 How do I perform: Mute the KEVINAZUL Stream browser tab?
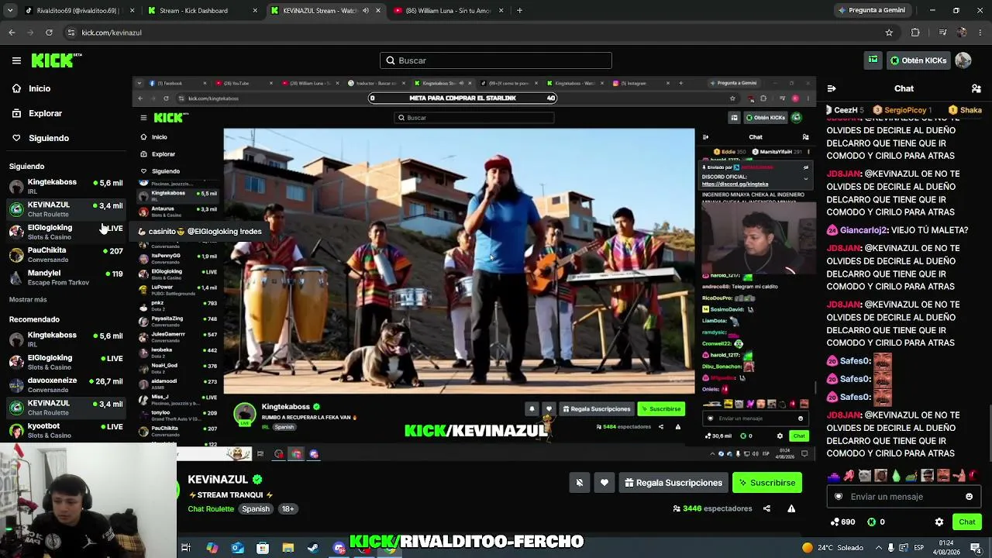(x=366, y=11)
